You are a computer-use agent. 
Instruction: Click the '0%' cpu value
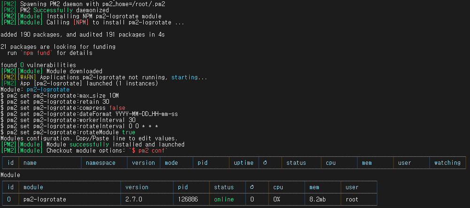[x=277, y=199]
